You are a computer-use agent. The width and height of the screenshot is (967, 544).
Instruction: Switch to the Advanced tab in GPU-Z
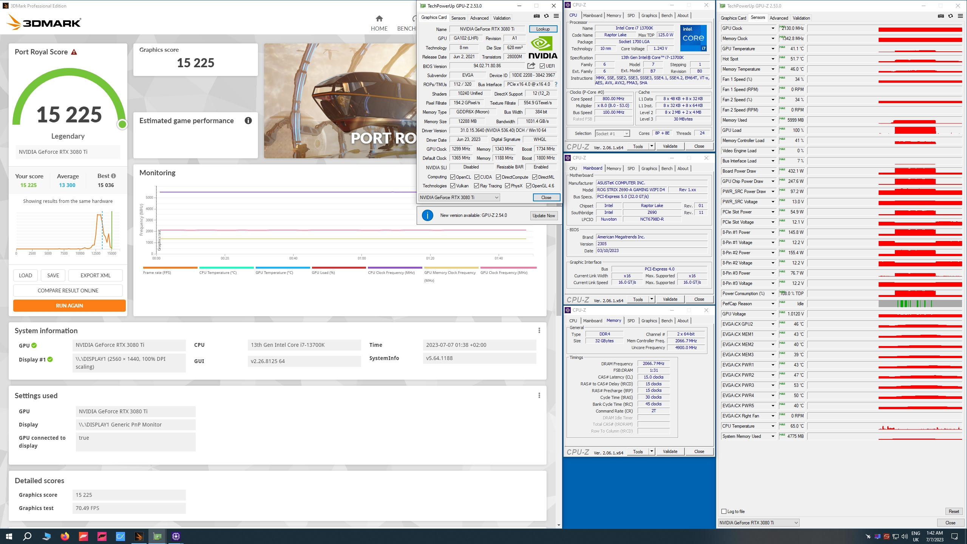479,18
